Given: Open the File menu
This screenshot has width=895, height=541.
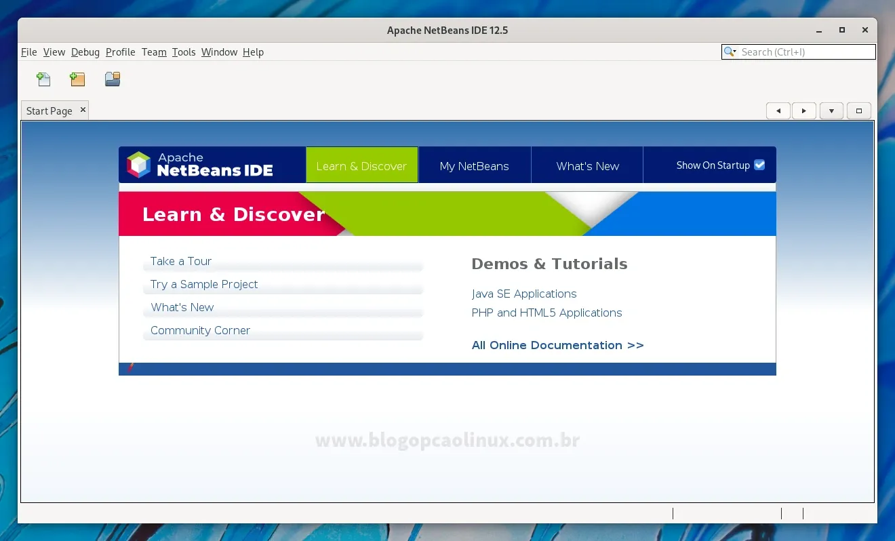Looking at the screenshot, I should [29, 52].
